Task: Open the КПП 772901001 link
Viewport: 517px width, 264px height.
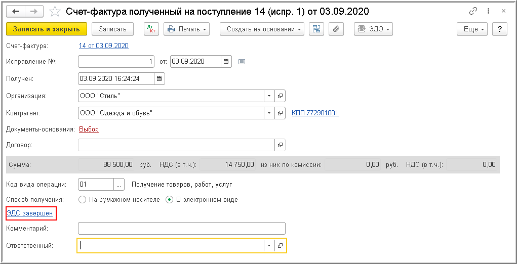Action: click(315, 113)
